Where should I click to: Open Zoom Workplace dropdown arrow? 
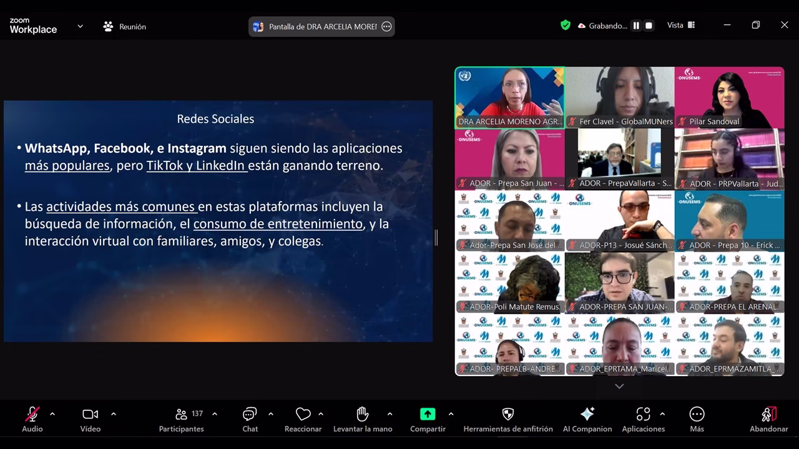point(80,26)
